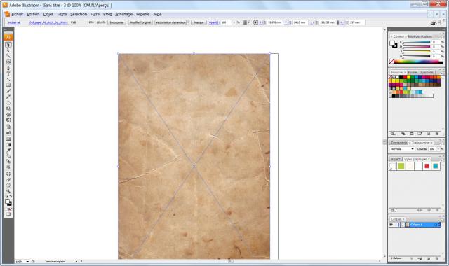
Task: Select the Rectangle tool in toolbox
Action: (x=8, y=85)
